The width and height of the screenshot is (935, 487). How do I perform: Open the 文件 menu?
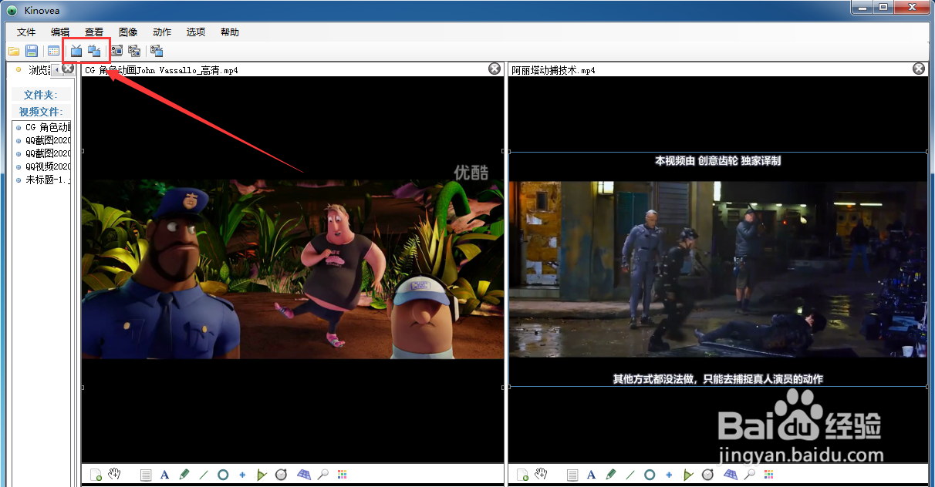click(x=26, y=32)
